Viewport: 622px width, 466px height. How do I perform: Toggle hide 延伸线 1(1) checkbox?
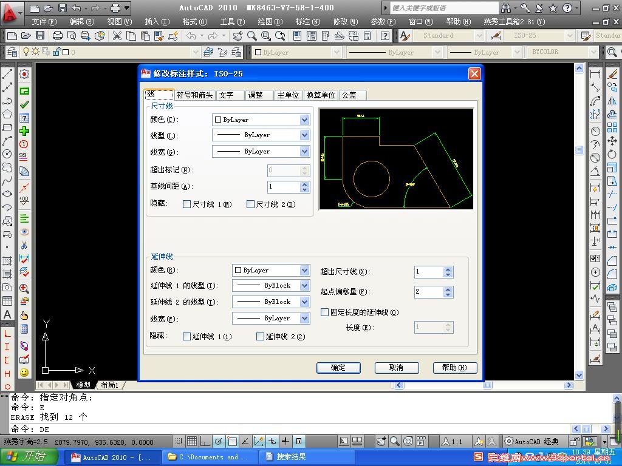click(186, 336)
